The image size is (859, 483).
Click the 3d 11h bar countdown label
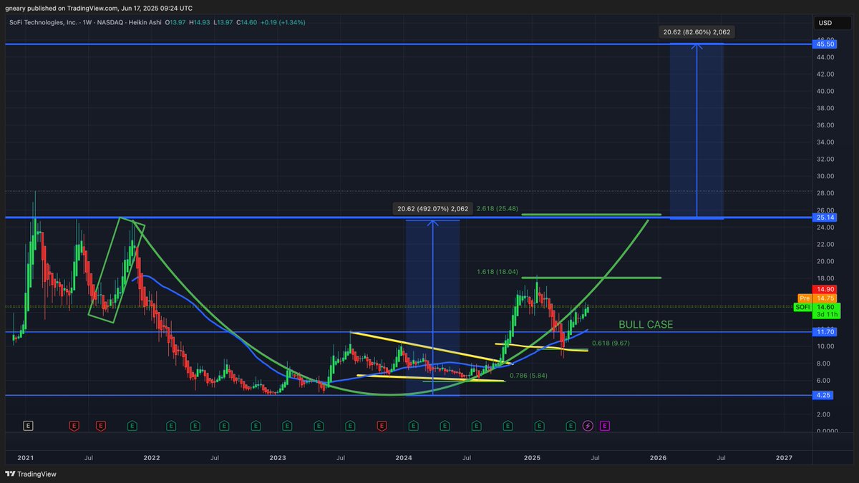pyautogui.click(x=827, y=314)
